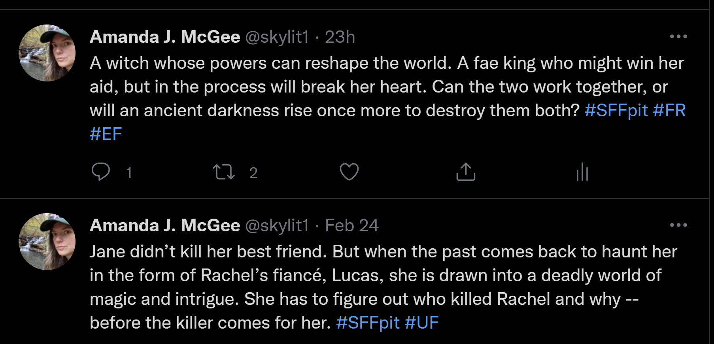The height and width of the screenshot is (344, 714).
Task: Click the @skylit1 handle on first tweet
Action: [x=277, y=37]
